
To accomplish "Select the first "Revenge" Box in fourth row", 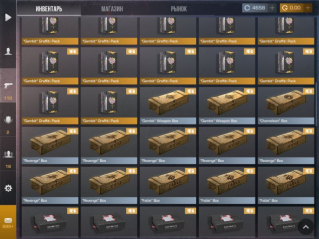I will 50,146.
